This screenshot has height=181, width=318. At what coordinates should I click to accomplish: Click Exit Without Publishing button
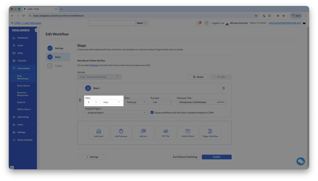click(x=185, y=157)
